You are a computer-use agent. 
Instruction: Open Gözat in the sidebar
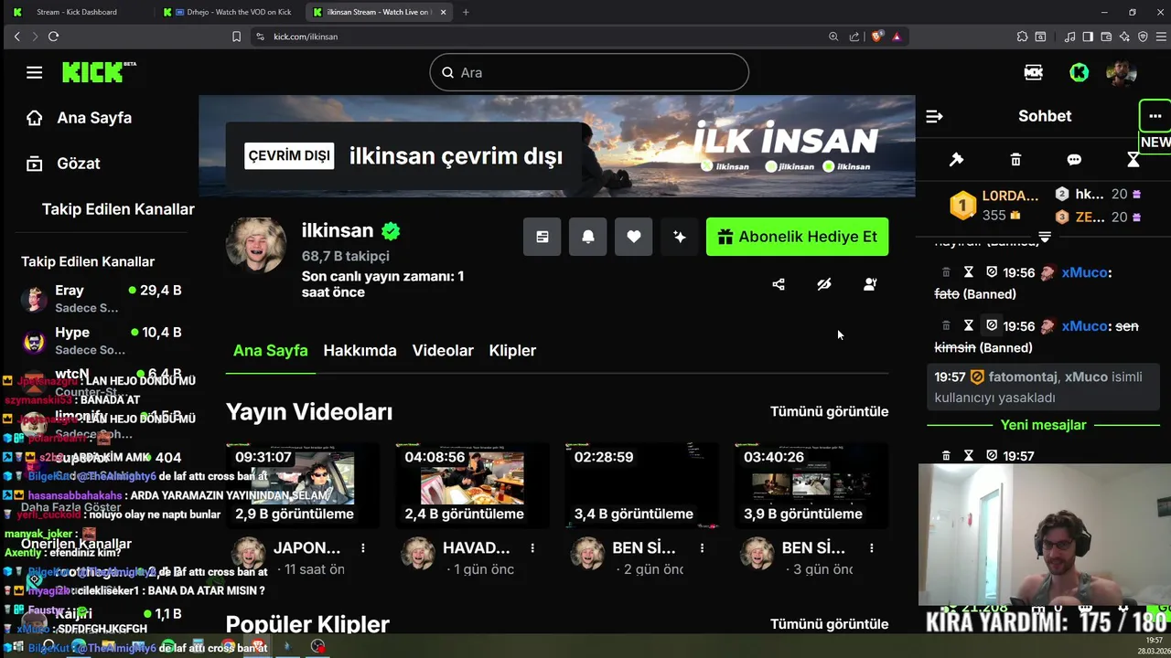[63, 164]
